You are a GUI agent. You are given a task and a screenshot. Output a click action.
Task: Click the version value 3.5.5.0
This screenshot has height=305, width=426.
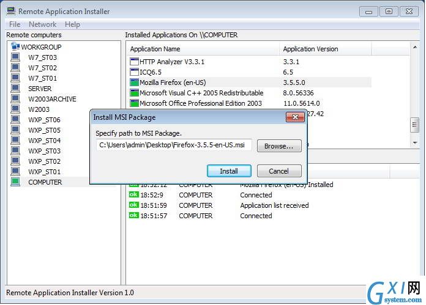294,83
